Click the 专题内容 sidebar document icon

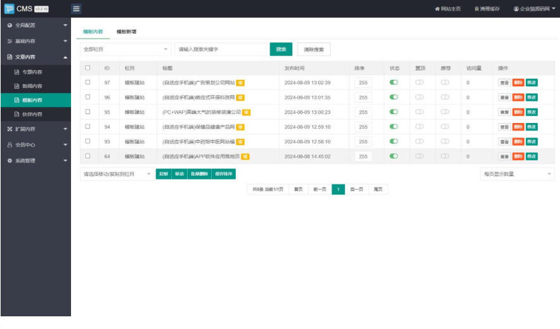[17, 72]
